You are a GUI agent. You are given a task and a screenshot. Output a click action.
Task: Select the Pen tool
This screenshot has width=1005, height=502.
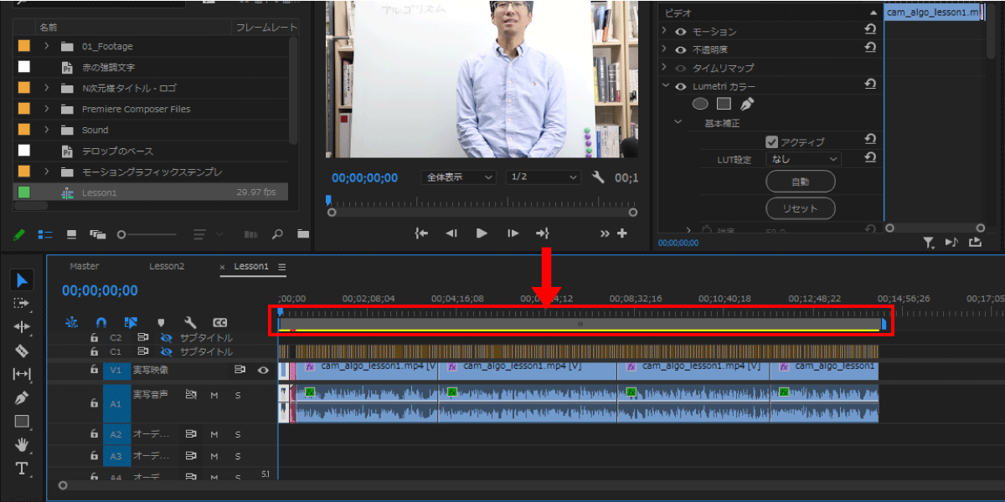click(x=23, y=397)
